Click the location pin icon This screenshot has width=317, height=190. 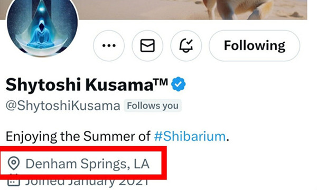pyautogui.click(x=14, y=164)
